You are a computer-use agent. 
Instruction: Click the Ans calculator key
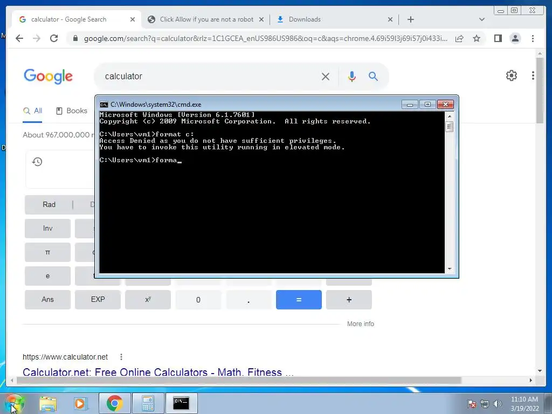click(47, 300)
